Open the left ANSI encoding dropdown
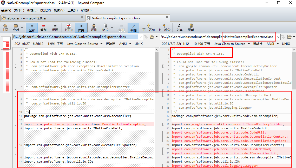296x168 pixels. 125,44
